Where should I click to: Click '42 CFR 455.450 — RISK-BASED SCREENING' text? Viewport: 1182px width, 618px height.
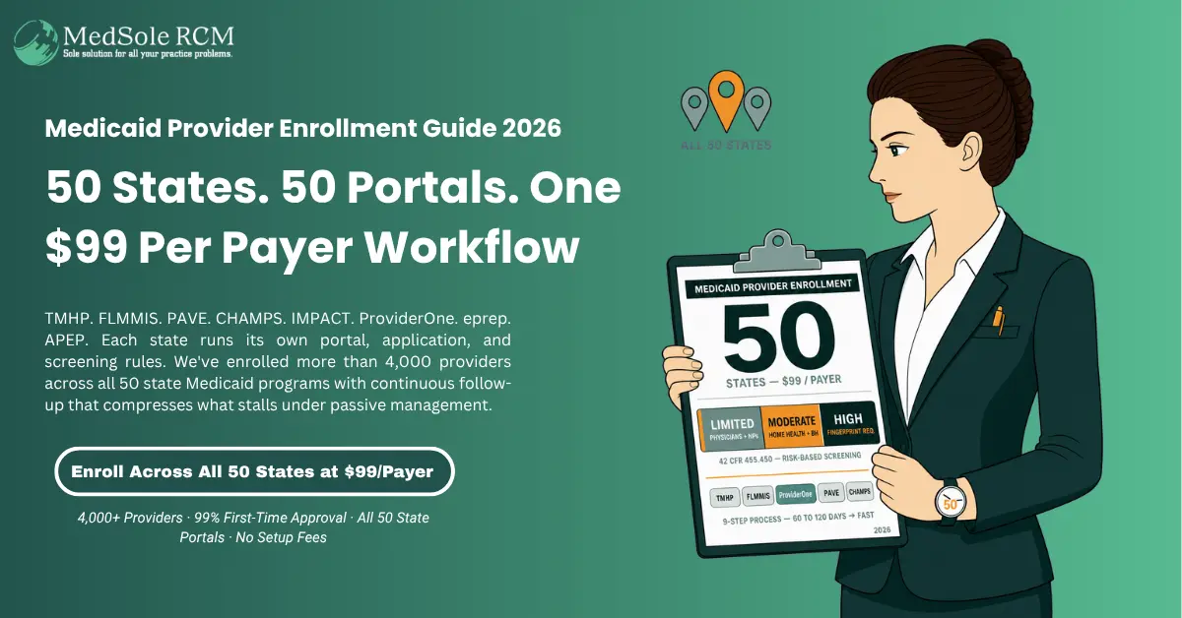tap(791, 458)
